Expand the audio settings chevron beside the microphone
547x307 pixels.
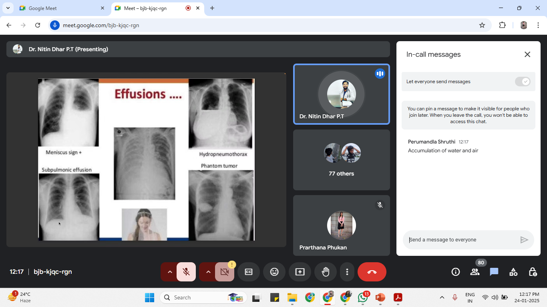pos(169,272)
